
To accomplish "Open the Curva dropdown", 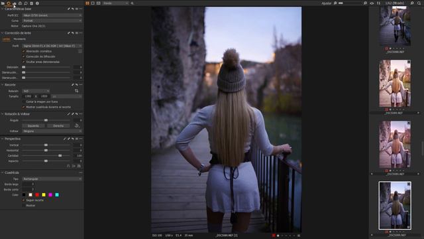I will point(52,21).
